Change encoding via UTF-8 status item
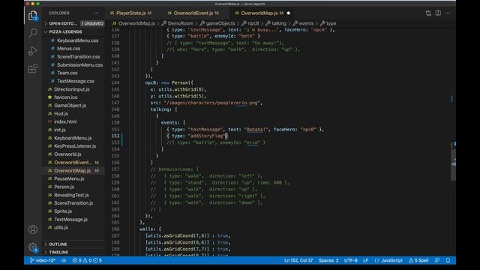 [351, 260]
